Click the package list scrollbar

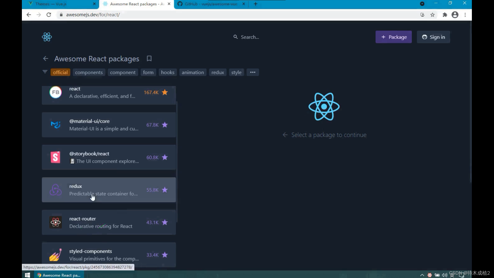click(177, 162)
